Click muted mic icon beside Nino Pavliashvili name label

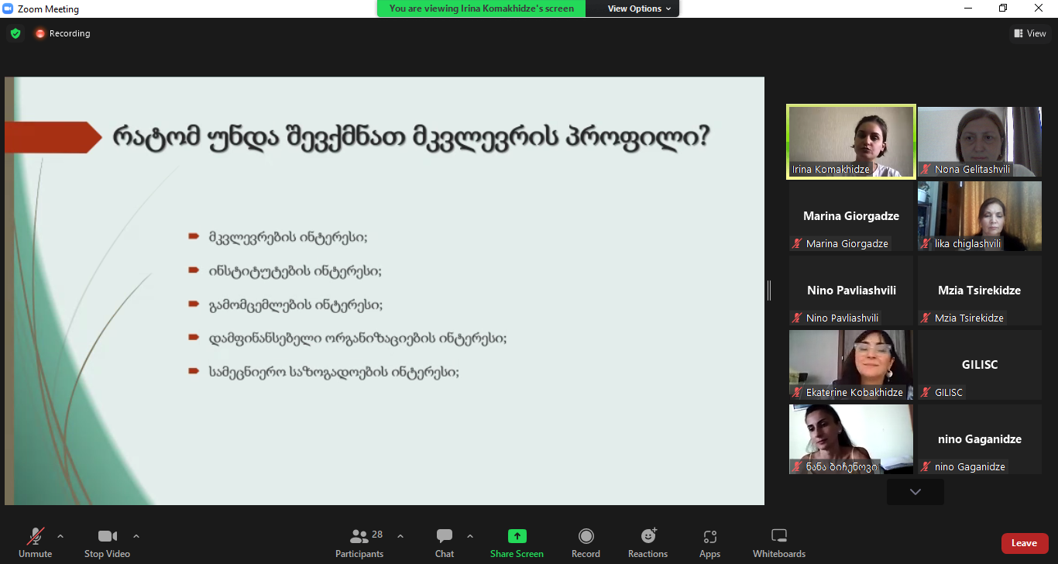(797, 318)
